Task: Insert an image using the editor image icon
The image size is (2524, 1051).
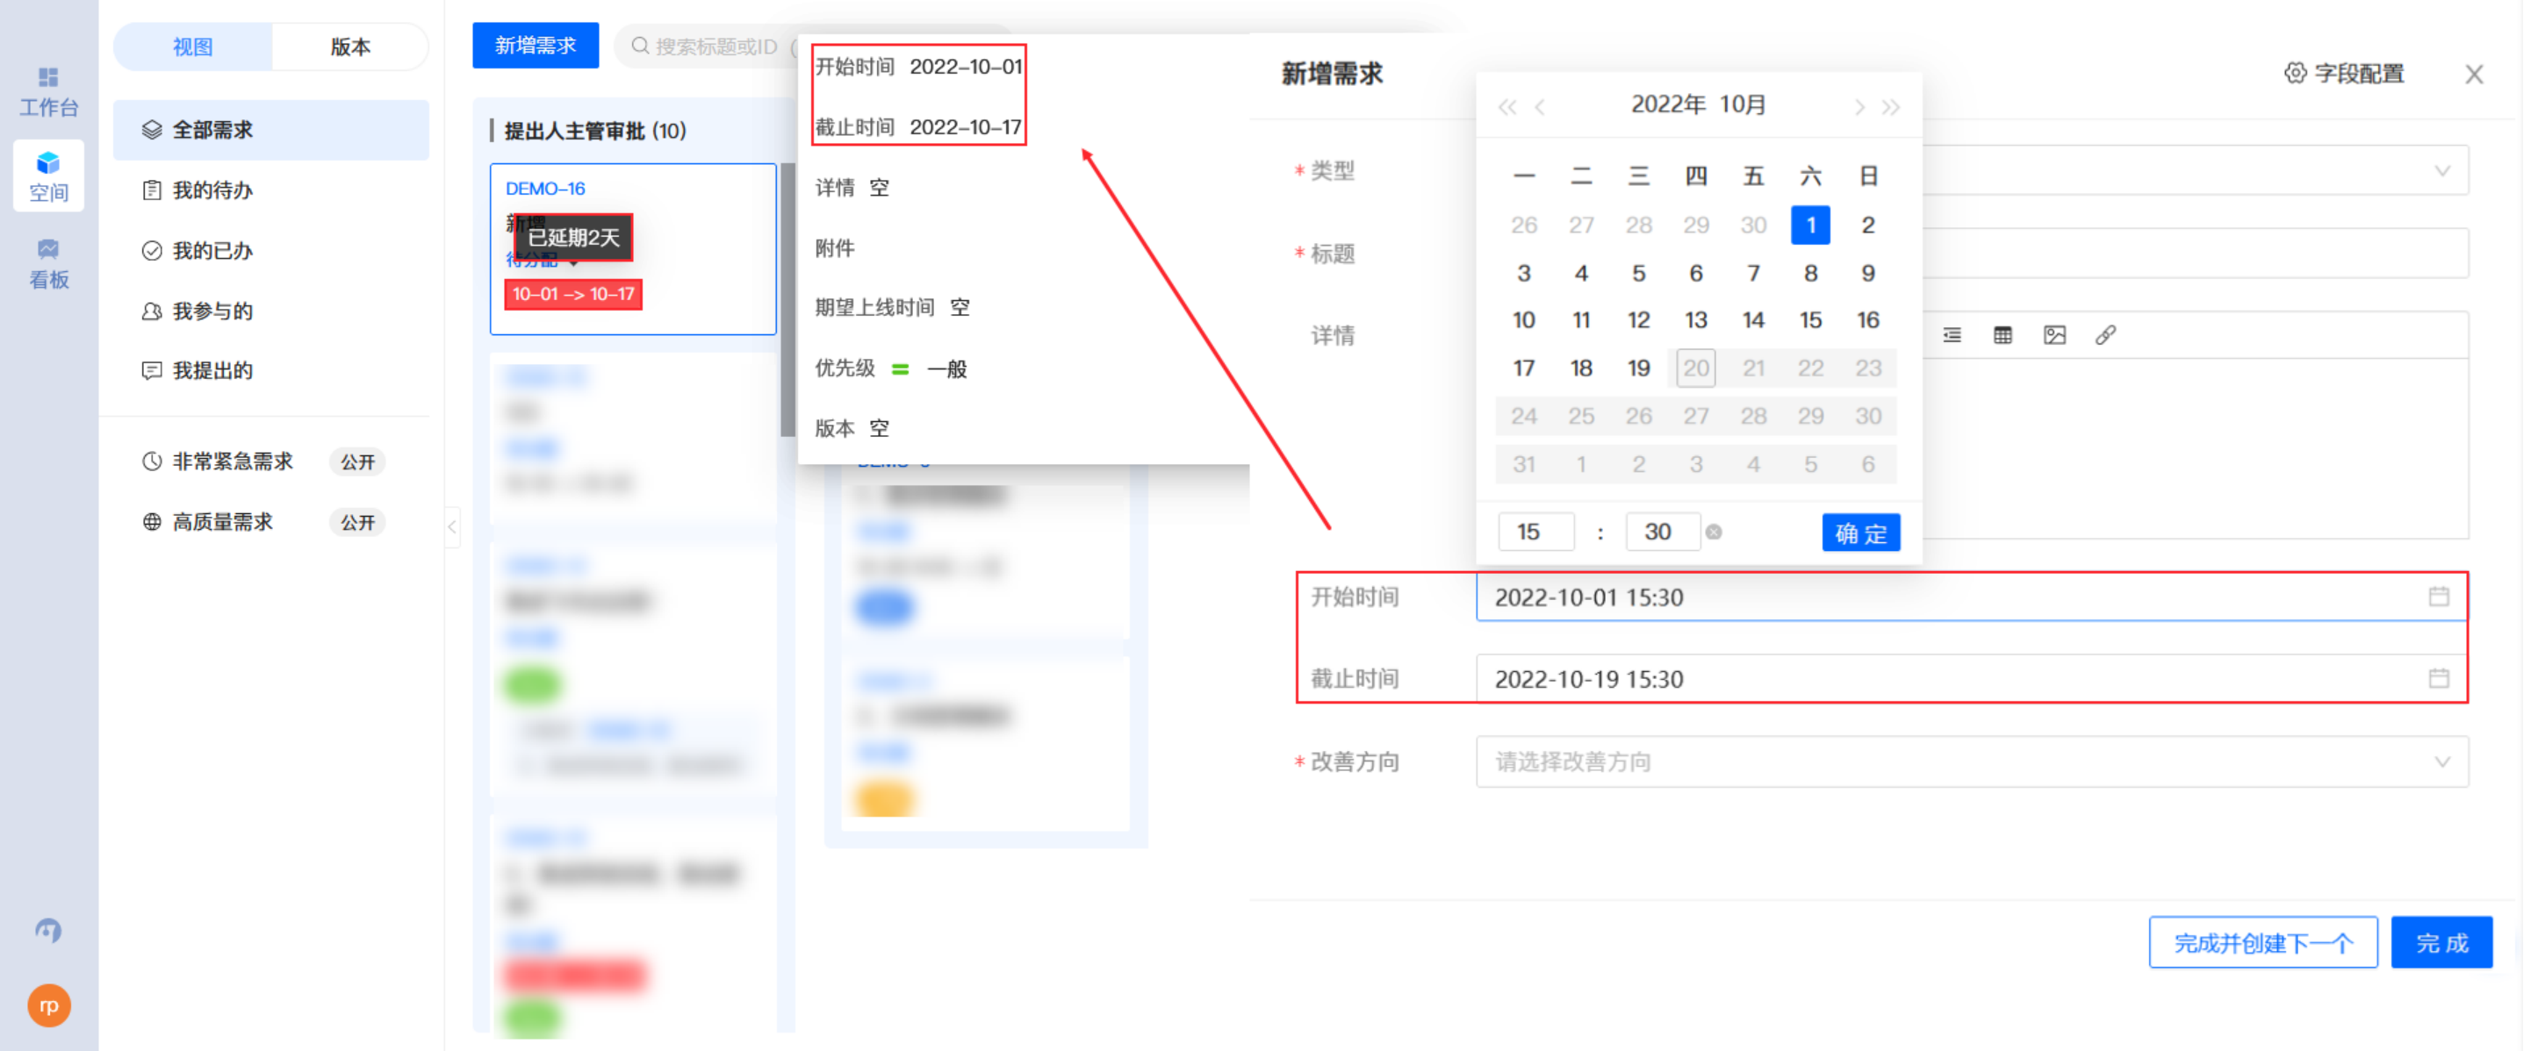Action: (x=2053, y=334)
